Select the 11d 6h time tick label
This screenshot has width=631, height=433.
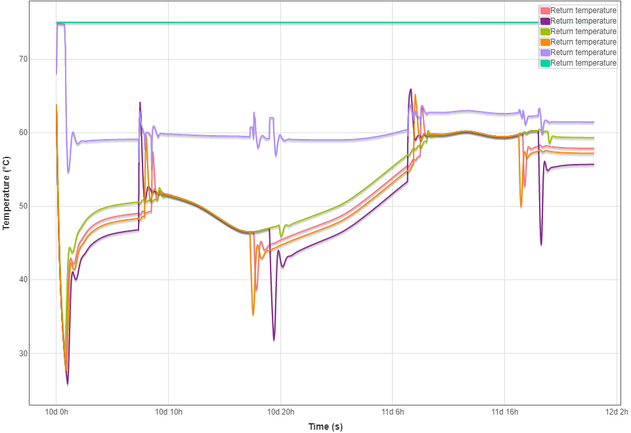392,412
